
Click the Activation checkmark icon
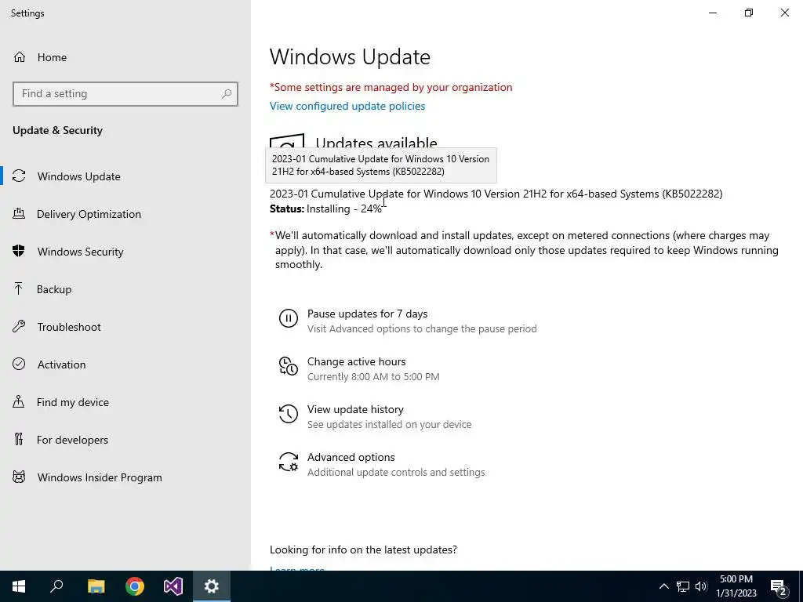coord(19,364)
